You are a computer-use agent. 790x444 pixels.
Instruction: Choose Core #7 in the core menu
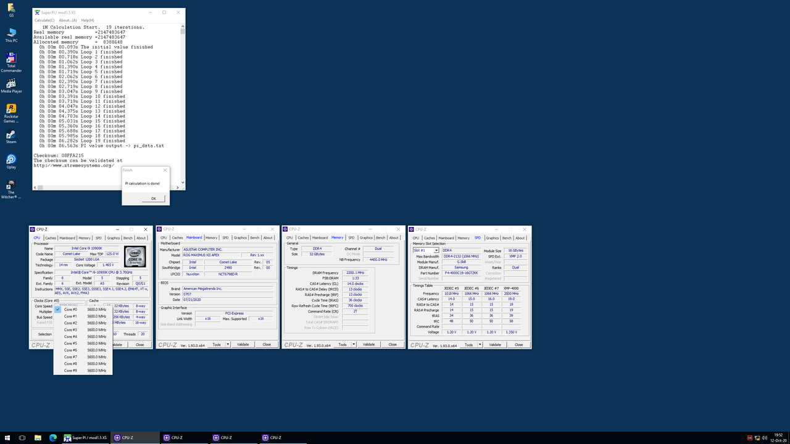click(x=83, y=357)
